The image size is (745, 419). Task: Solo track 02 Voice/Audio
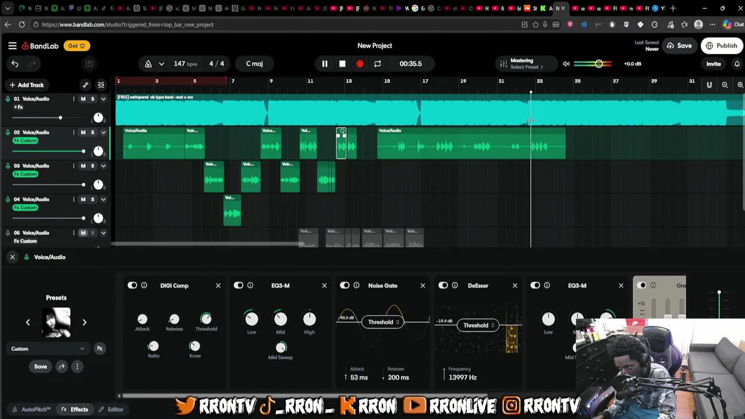[92, 132]
